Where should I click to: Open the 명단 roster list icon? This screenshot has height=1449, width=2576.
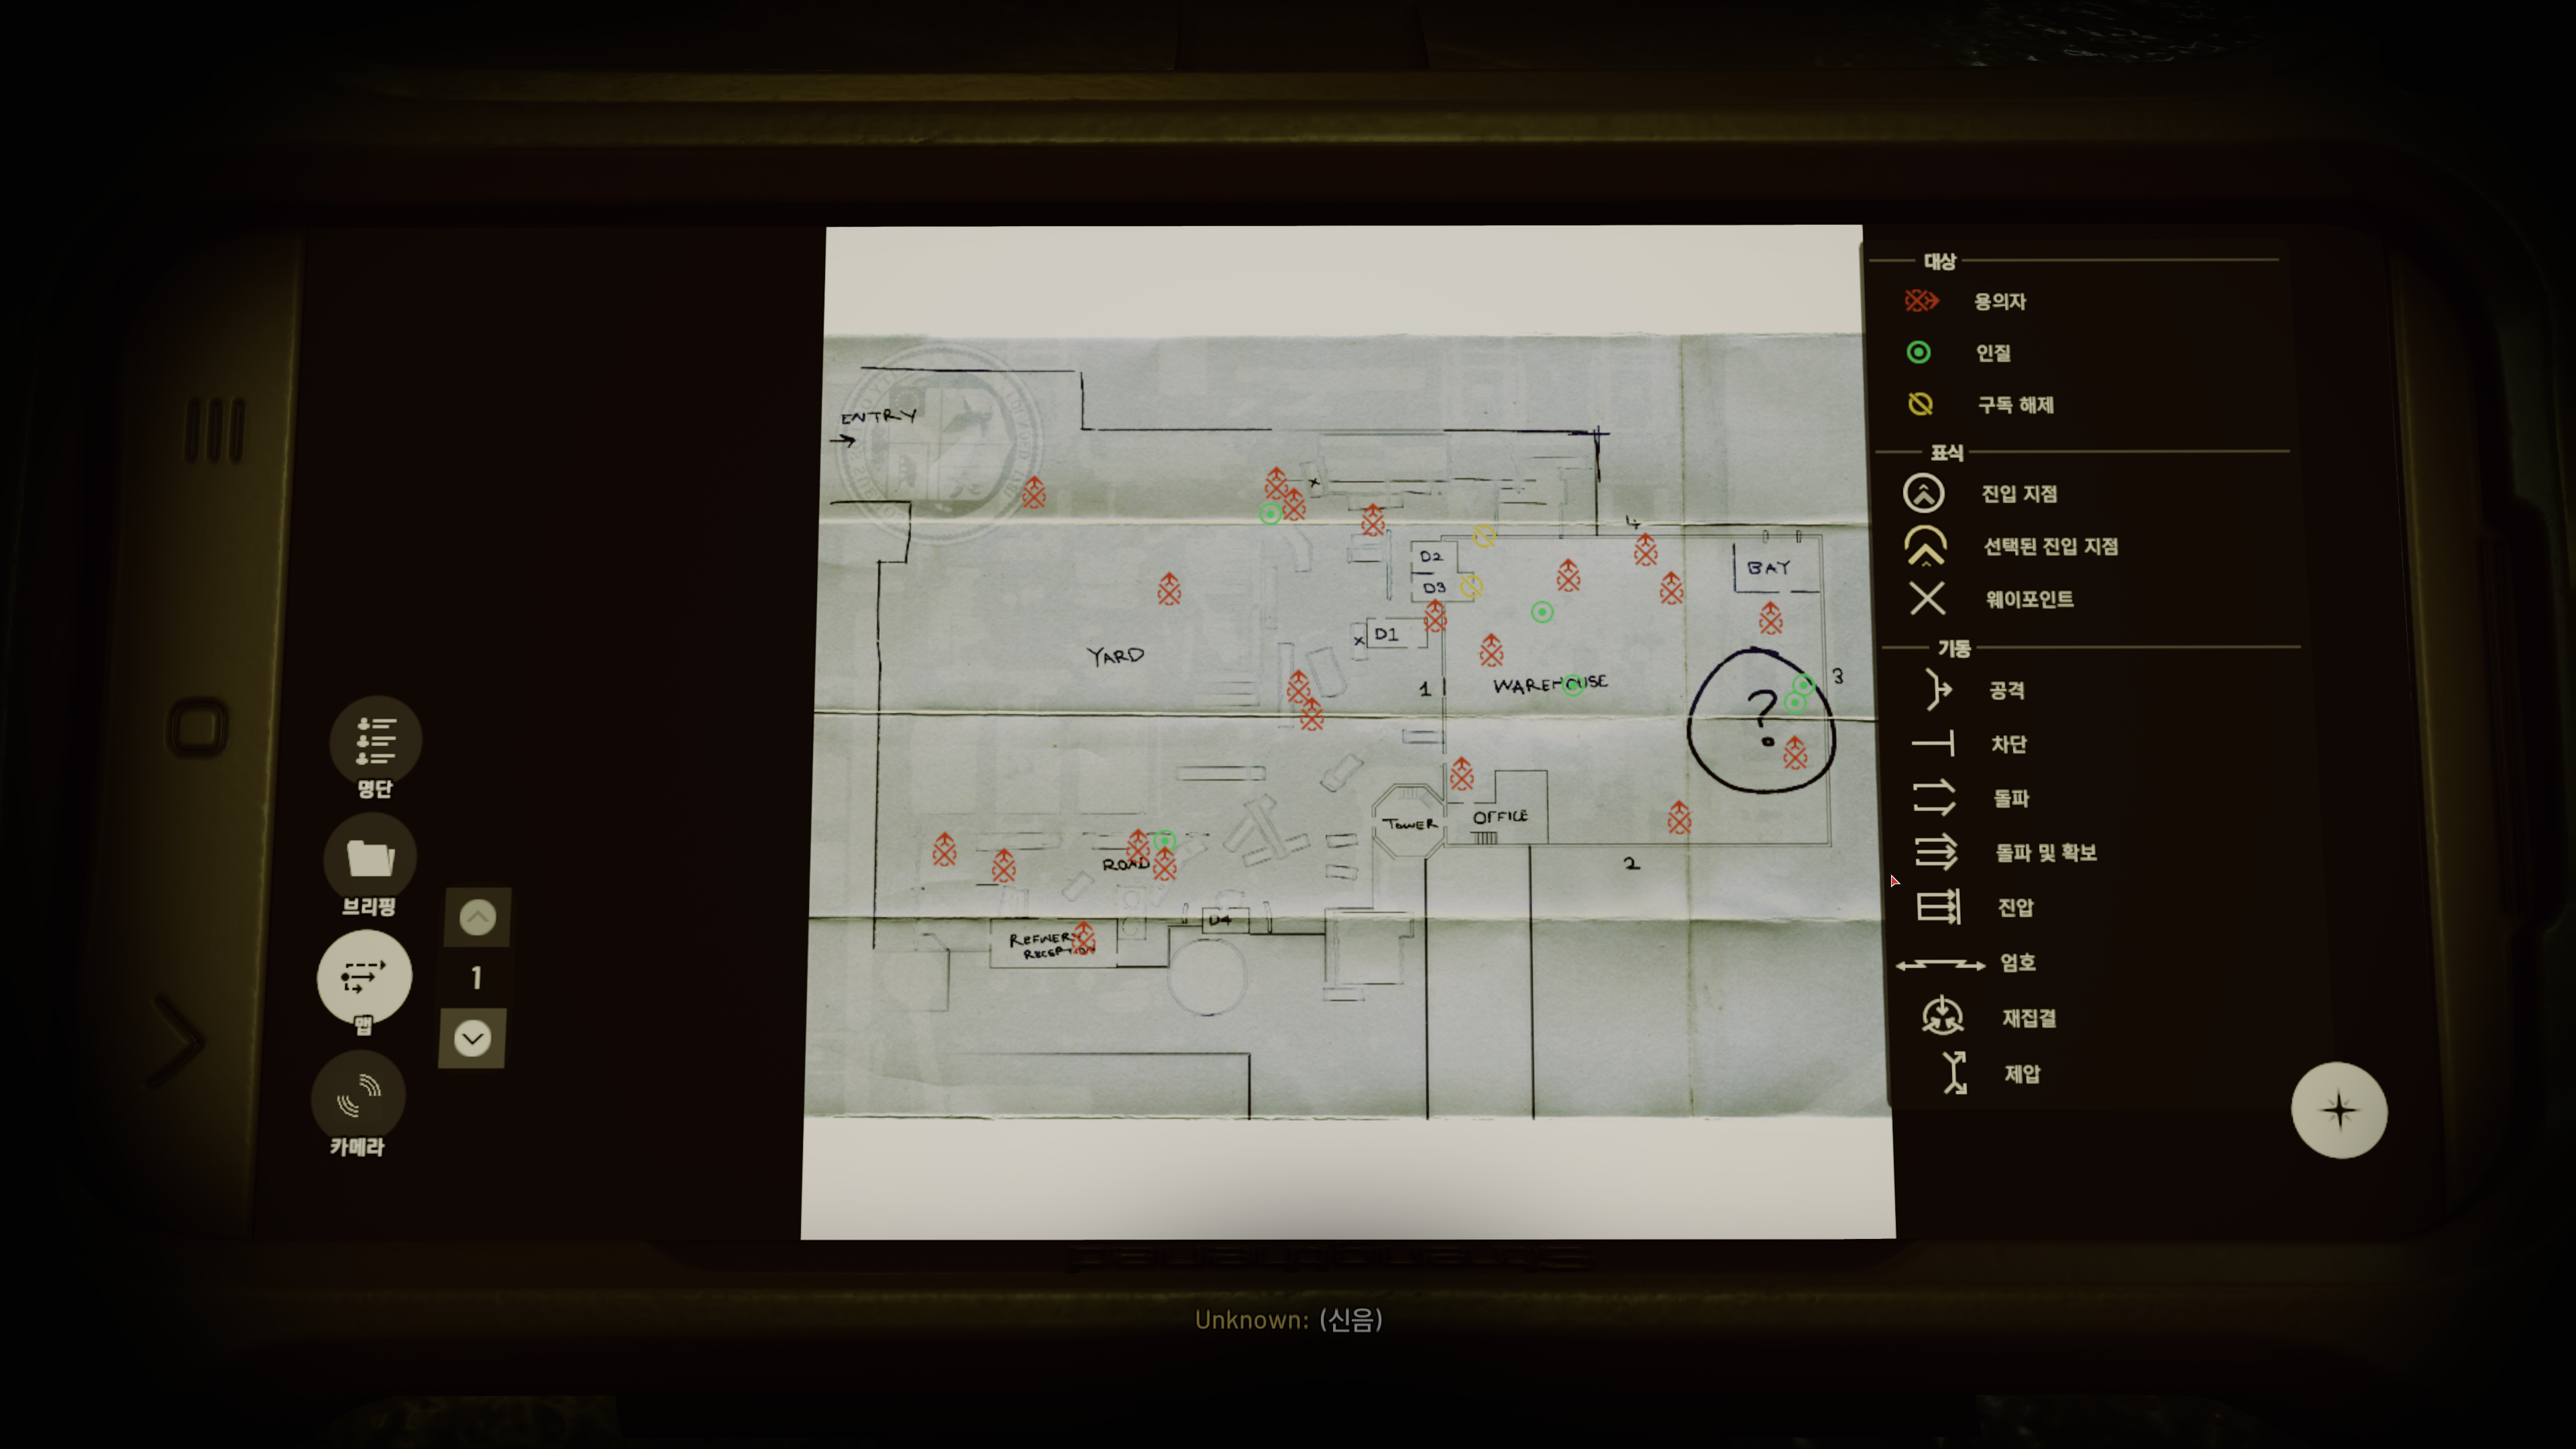[376, 741]
